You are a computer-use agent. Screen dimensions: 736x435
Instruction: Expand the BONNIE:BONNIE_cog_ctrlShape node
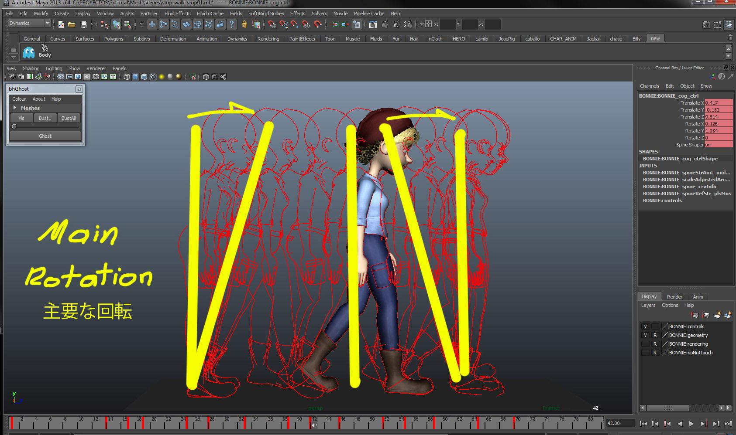click(x=680, y=159)
